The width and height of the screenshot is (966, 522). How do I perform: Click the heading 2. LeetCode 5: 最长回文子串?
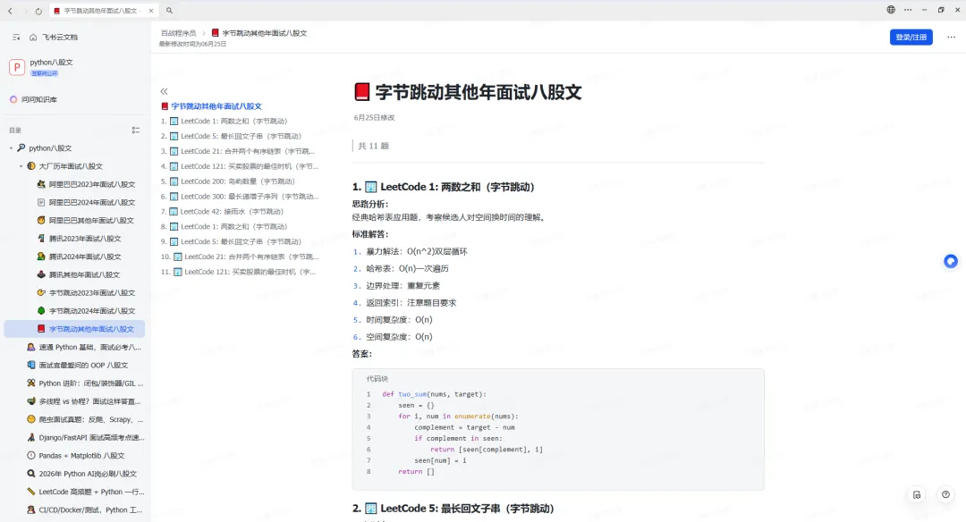[x=453, y=509]
